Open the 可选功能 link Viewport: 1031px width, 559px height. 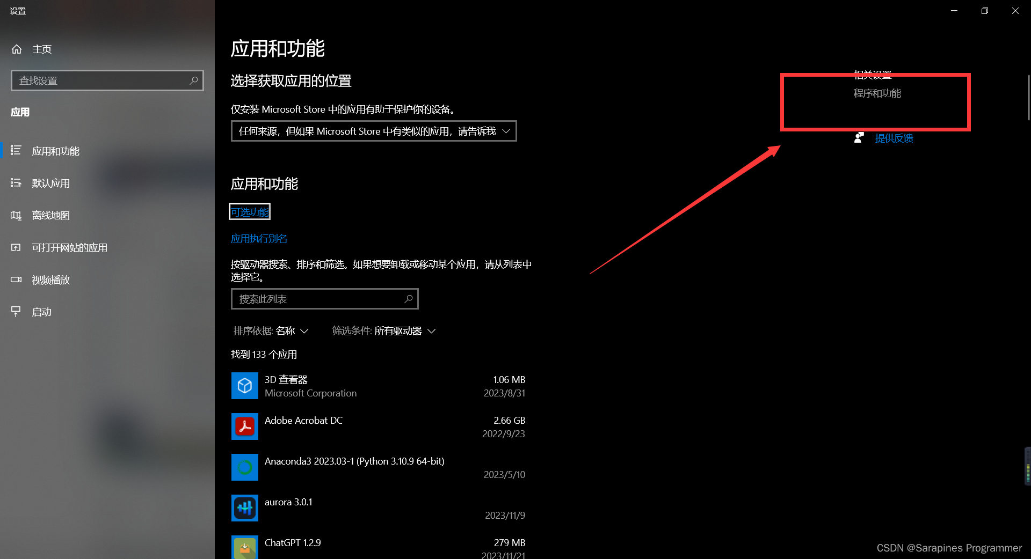pyautogui.click(x=250, y=212)
